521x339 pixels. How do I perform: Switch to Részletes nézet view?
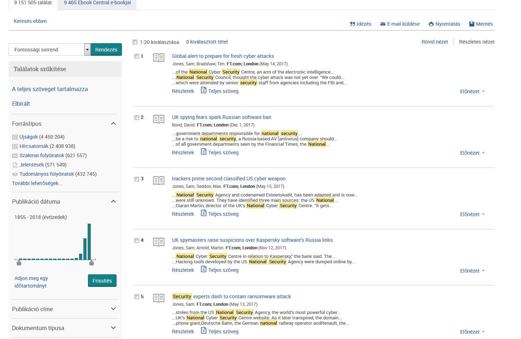coord(477,42)
